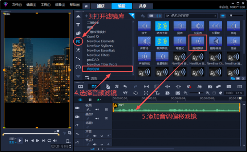The image size is (247, 152).
Task: Open the 文件 File menu
Action: [x=17, y=5]
